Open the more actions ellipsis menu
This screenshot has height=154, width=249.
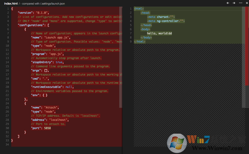pyautogui.click(x=241, y=3)
